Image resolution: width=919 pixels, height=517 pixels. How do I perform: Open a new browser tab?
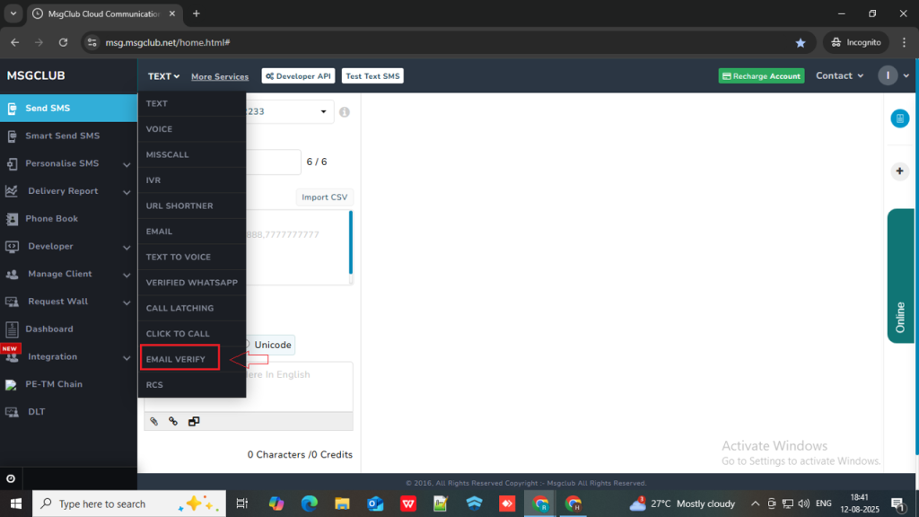click(x=197, y=13)
